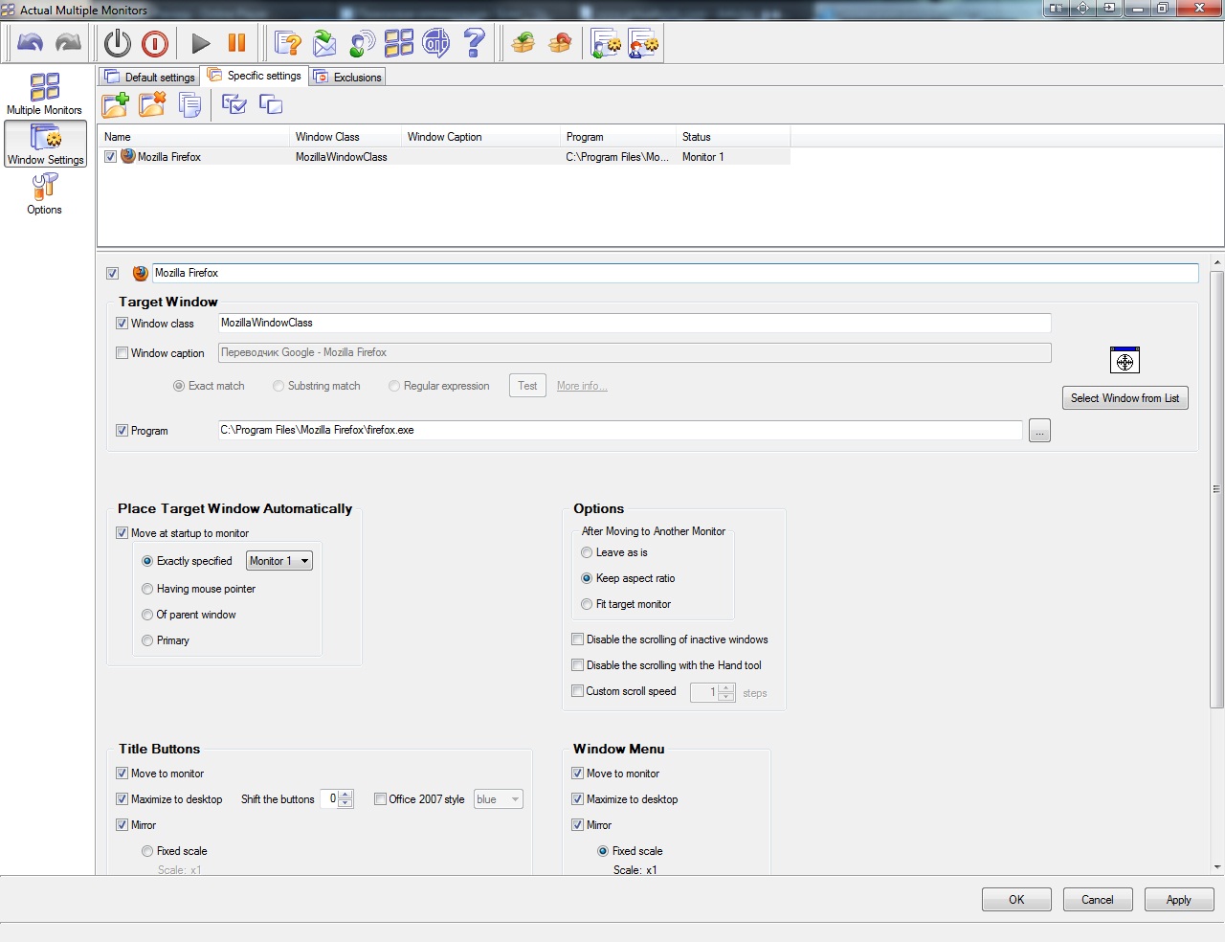Viewport: 1225px width, 942px height.
Task: Click the box with red arrow icon
Action: [560, 43]
